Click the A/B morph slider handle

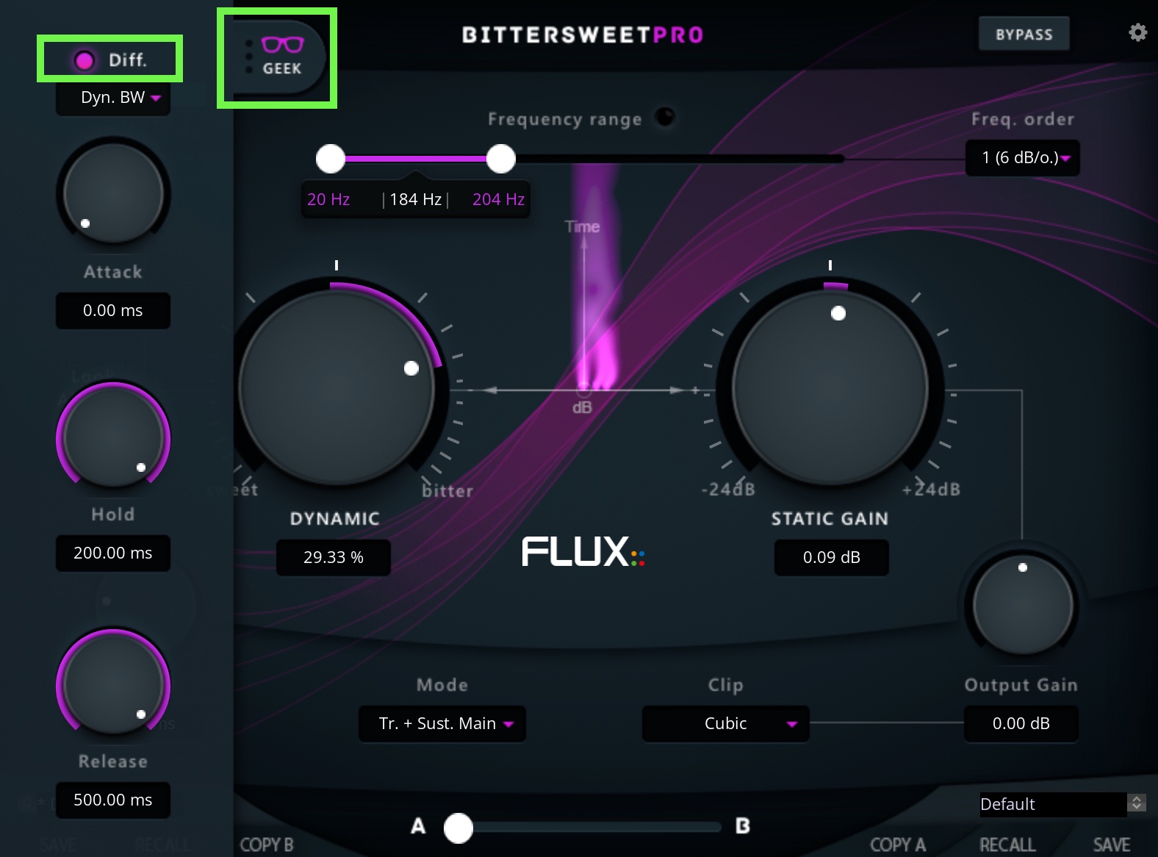pos(458,828)
